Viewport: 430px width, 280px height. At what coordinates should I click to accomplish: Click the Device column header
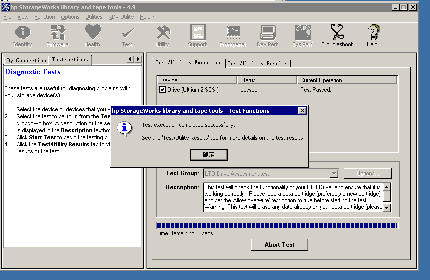(197, 80)
